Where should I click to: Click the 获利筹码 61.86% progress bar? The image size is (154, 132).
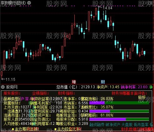[x=119, y=119]
